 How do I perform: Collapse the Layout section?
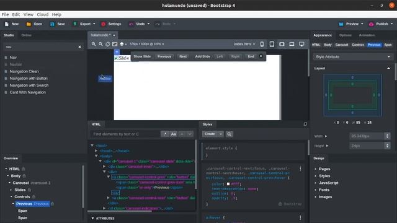click(388, 68)
